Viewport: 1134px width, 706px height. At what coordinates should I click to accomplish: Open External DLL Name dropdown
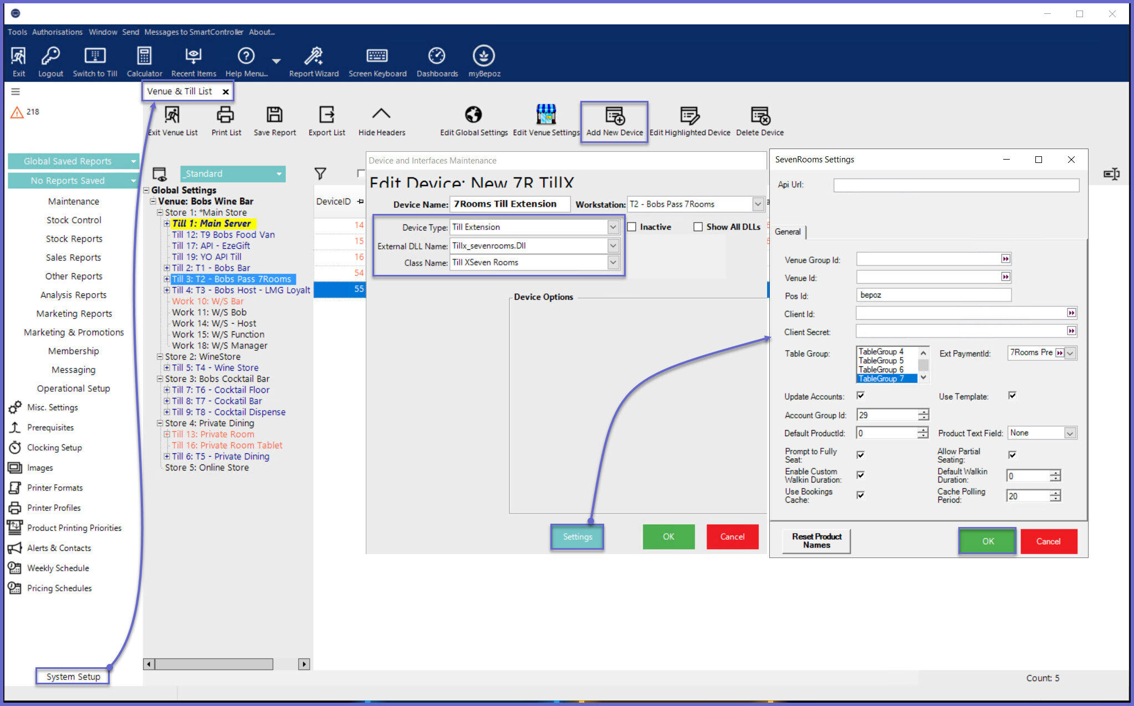pyautogui.click(x=613, y=245)
